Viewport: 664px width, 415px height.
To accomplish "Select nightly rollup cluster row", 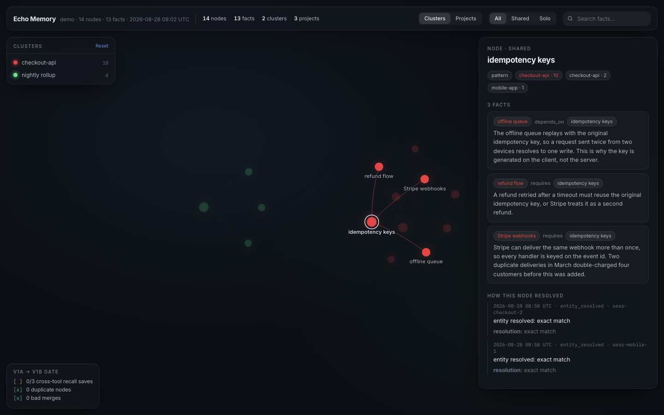I will tap(61, 75).
